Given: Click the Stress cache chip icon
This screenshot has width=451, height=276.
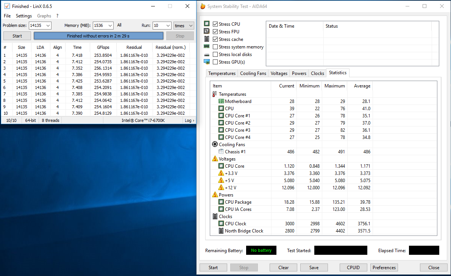Looking at the screenshot, I should 206,39.
